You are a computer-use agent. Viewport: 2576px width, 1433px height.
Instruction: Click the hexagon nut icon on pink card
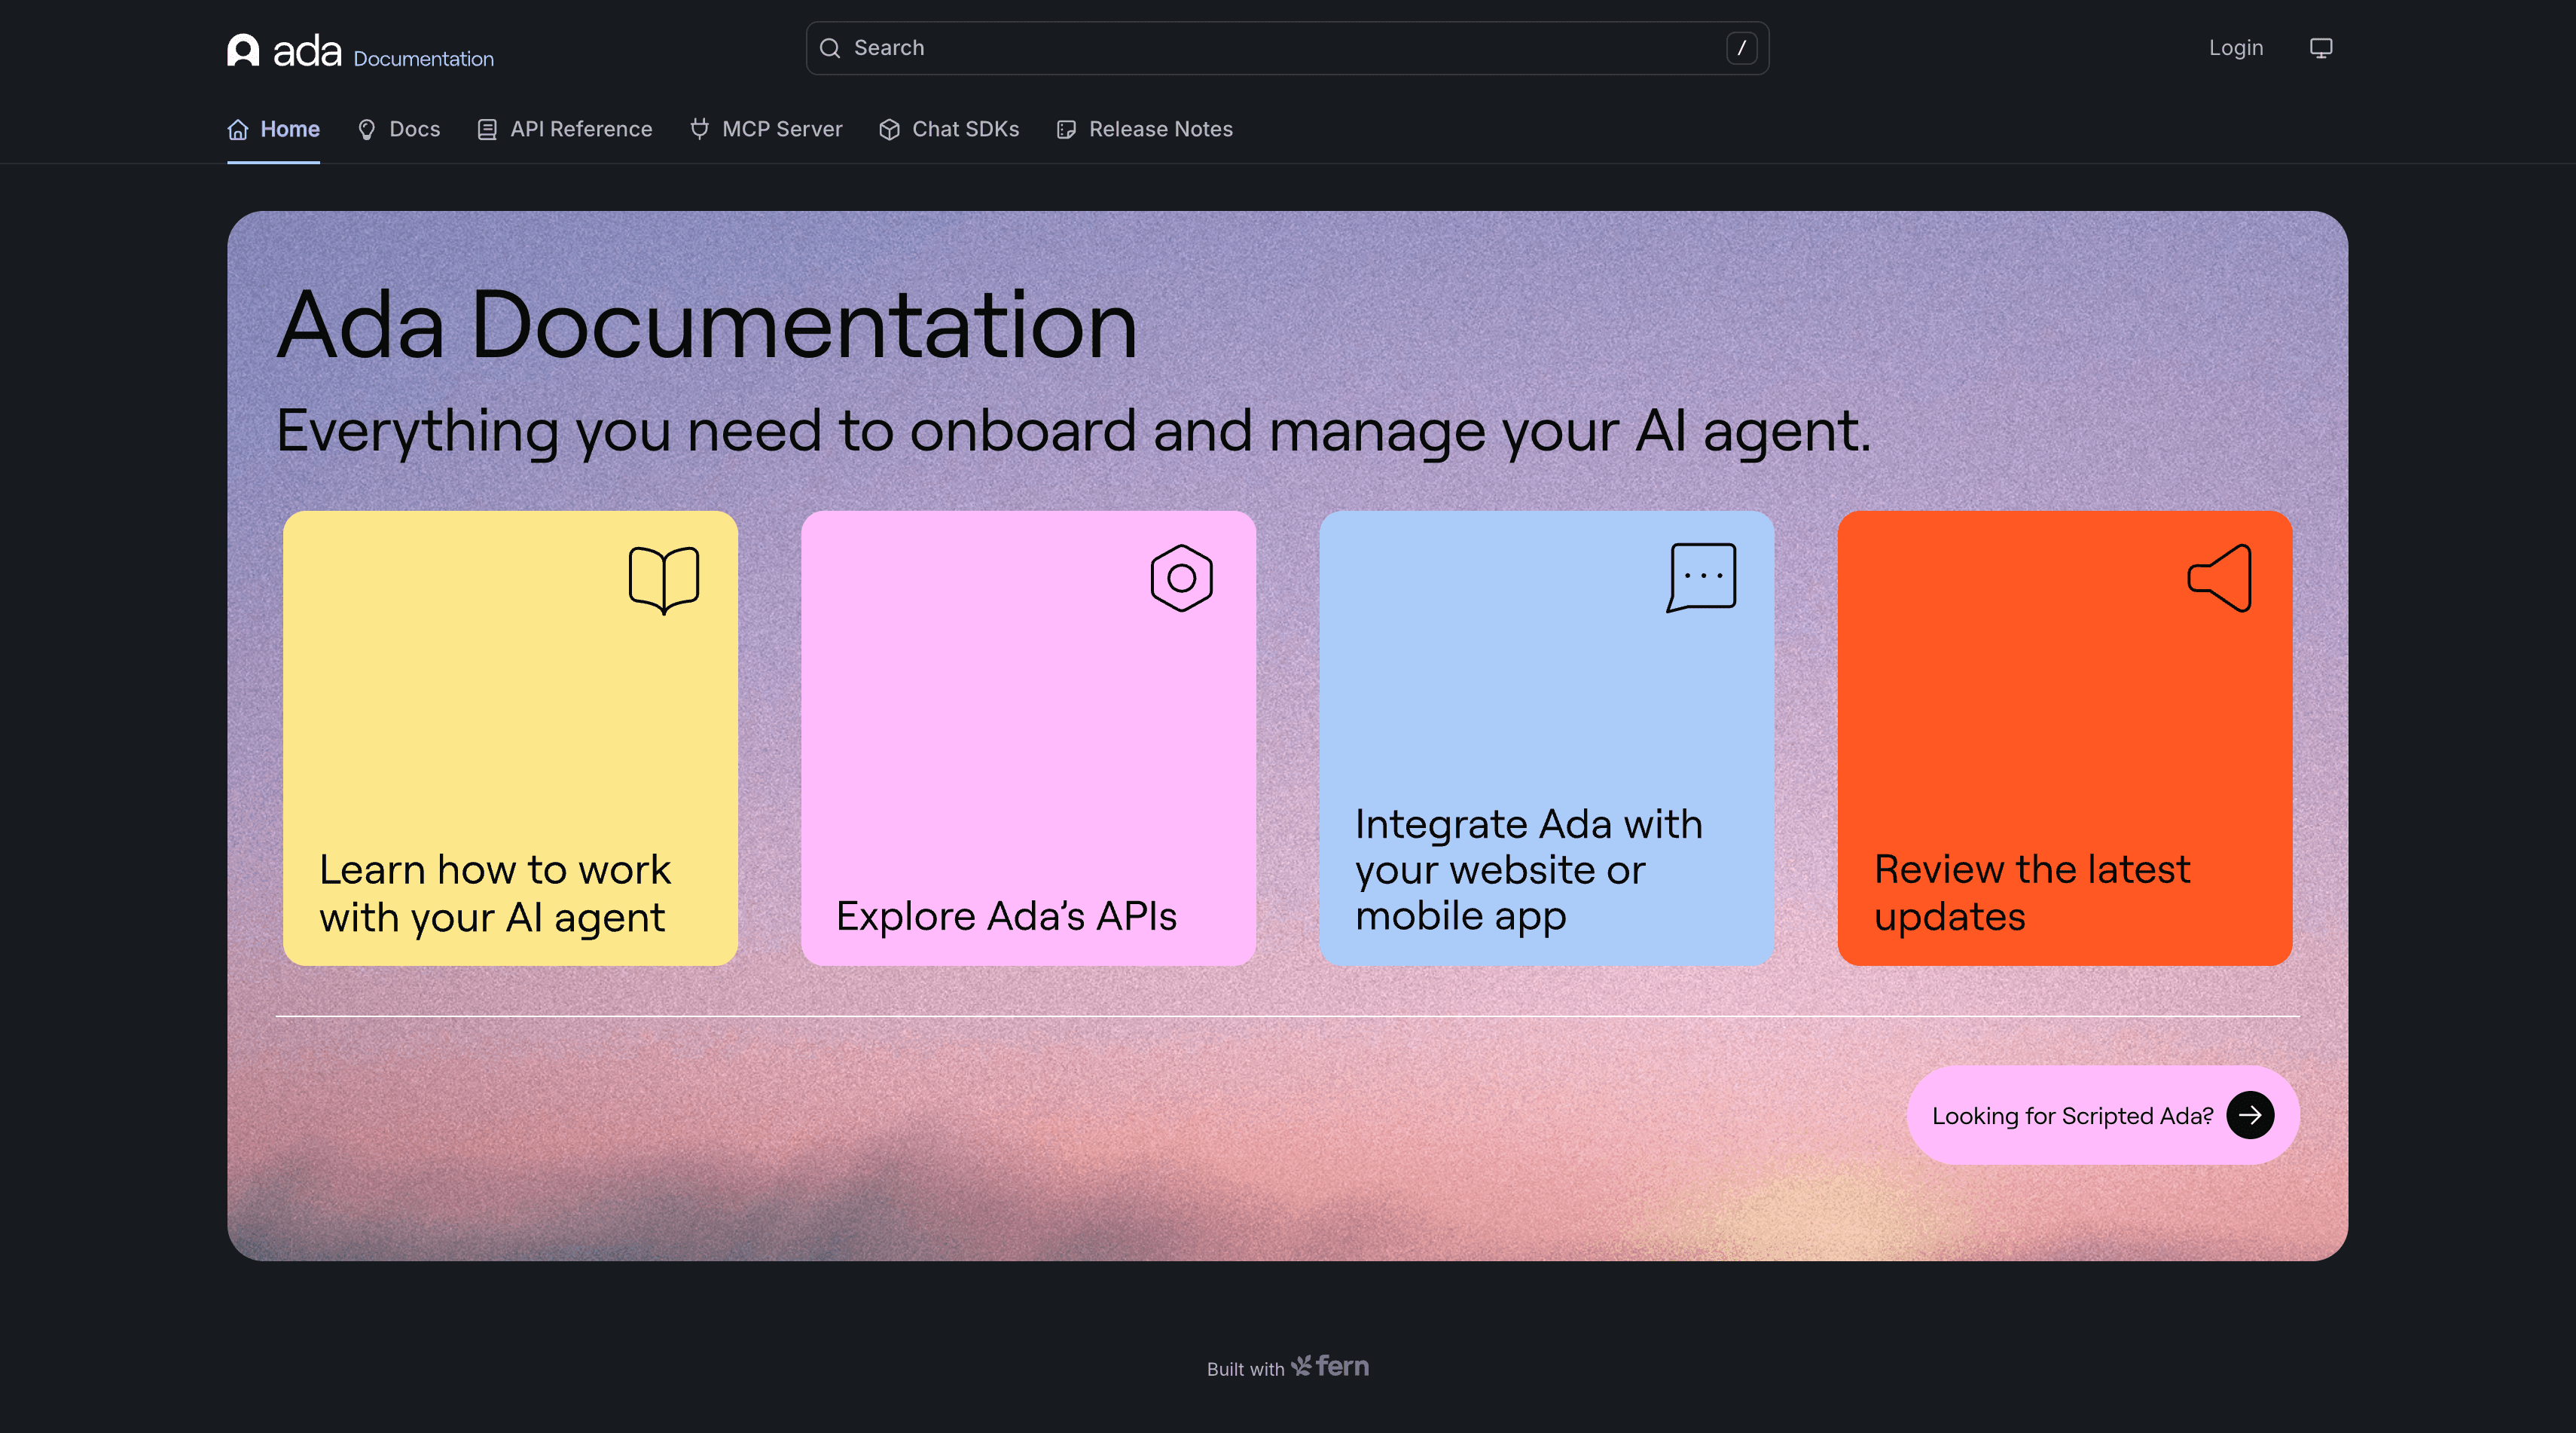click(1182, 578)
